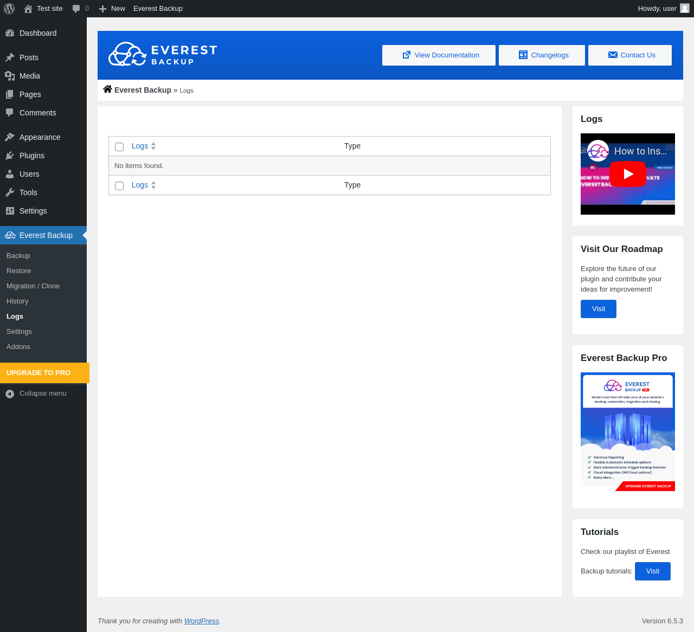The height and width of the screenshot is (632, 694).
Task: Click the View Documentation external-link icon
Action: coord(407,55)
